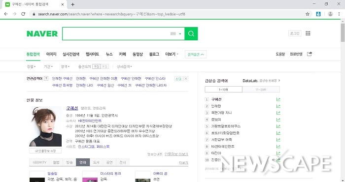Open the 블로그 tab

click(x=154, y=54)
